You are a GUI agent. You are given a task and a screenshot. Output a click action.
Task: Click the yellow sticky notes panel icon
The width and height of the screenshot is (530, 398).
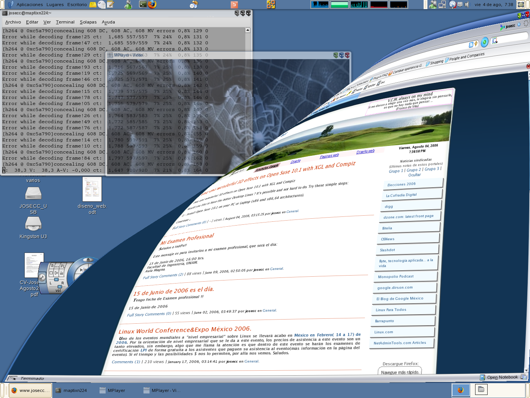(x=93, y=5)
